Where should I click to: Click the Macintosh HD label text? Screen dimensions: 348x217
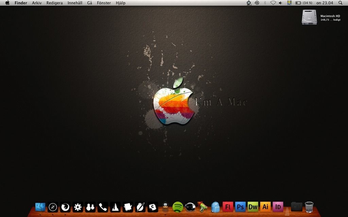click(330, 16)
